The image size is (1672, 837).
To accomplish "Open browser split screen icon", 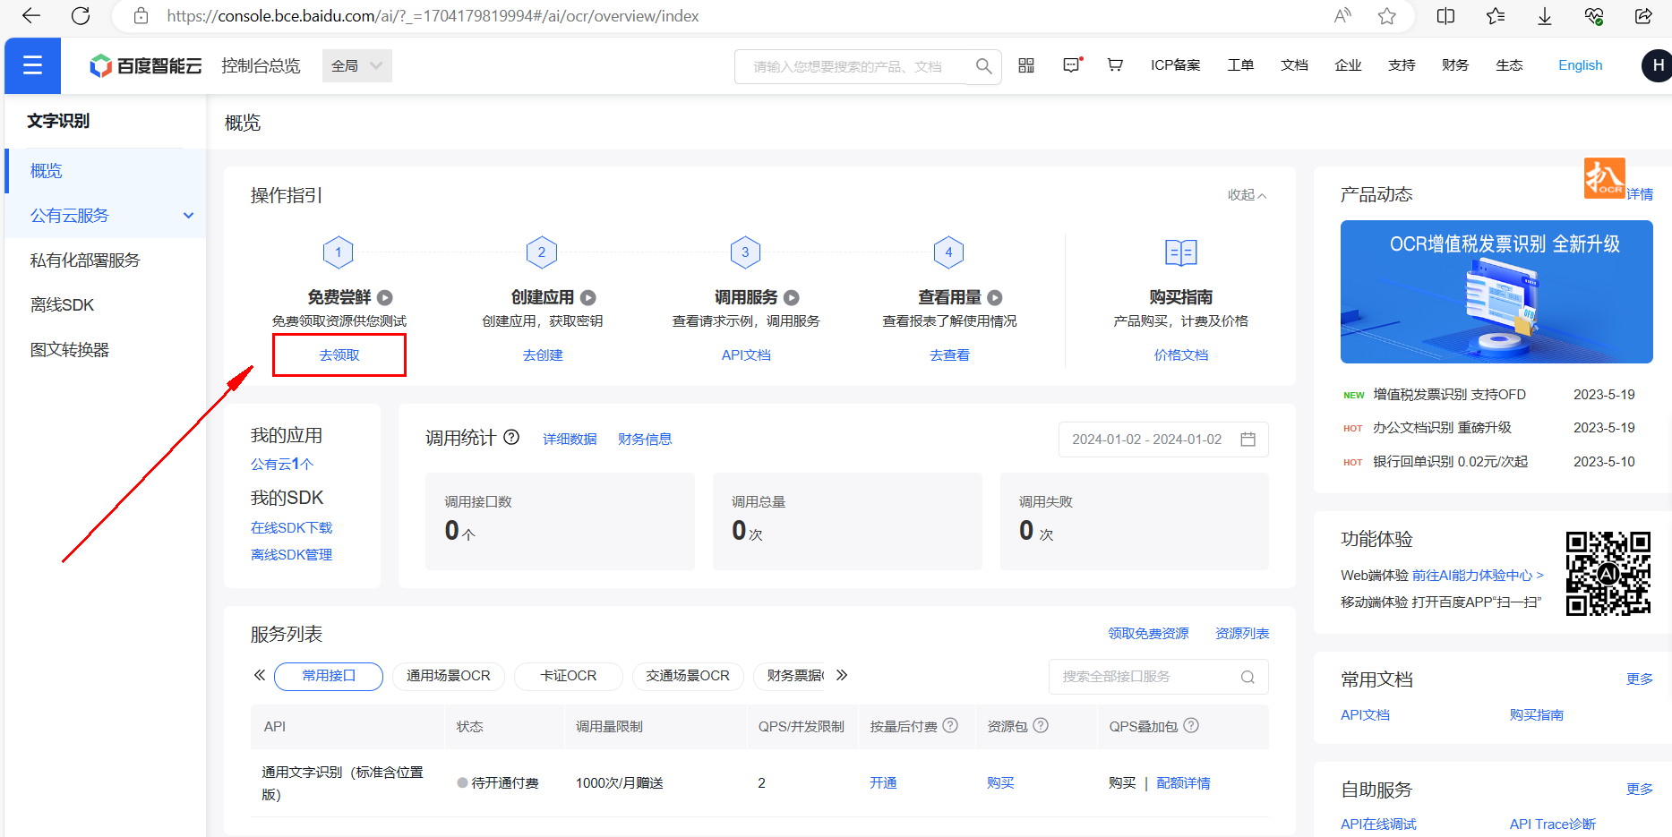I will coord(1445,16).
